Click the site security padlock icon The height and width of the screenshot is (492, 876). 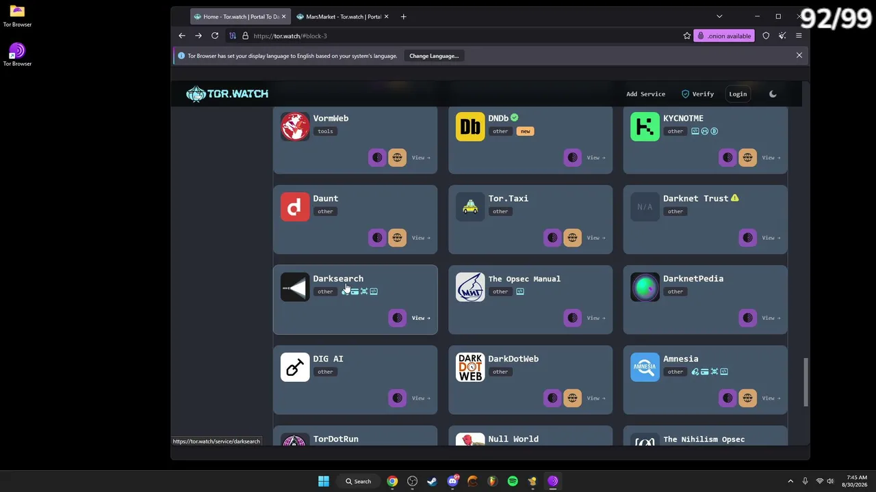click(245, 36)
